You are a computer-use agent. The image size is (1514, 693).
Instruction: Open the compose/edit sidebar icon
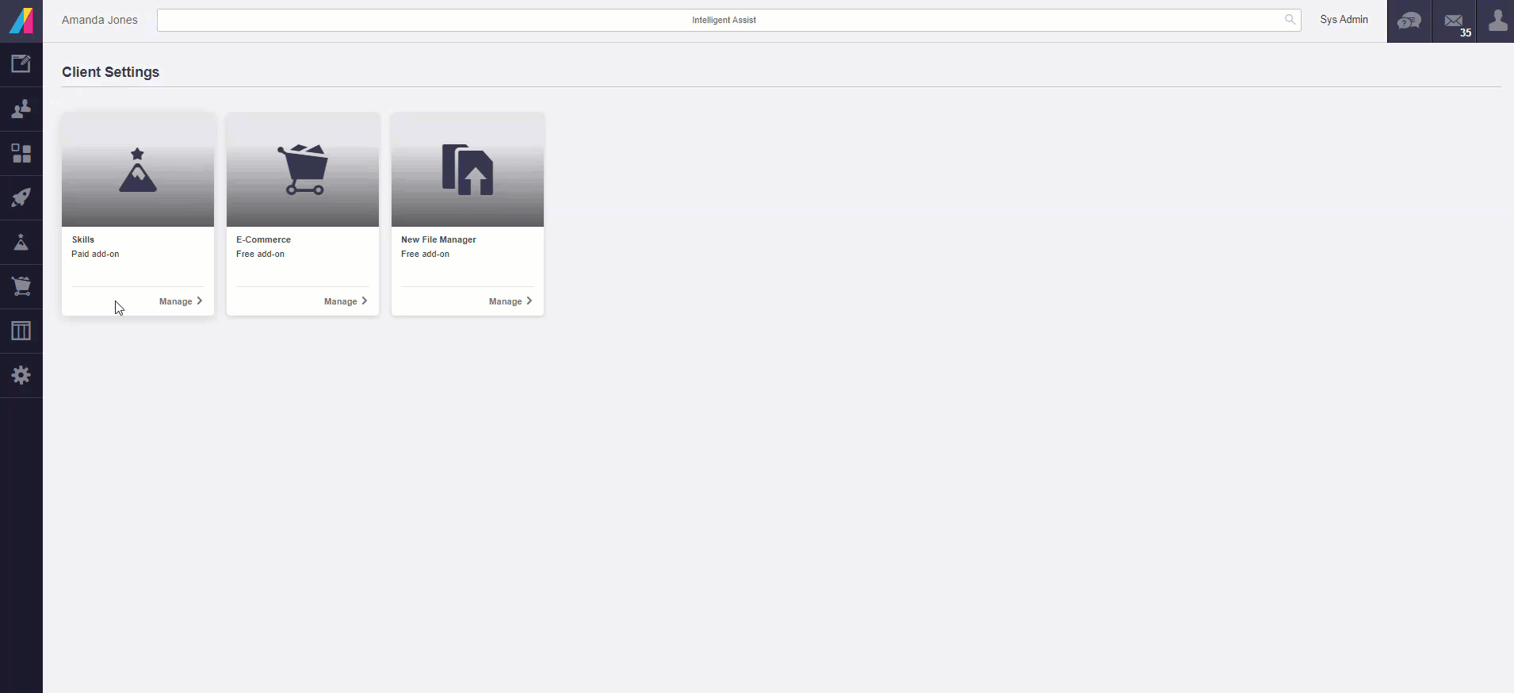click(21, 64)
